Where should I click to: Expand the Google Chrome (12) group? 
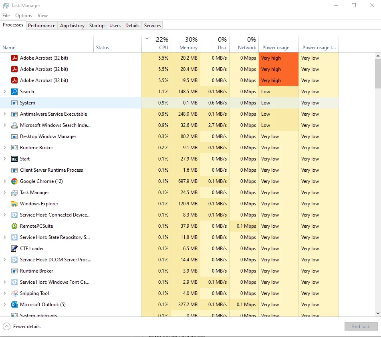click(x=5, y=181)
